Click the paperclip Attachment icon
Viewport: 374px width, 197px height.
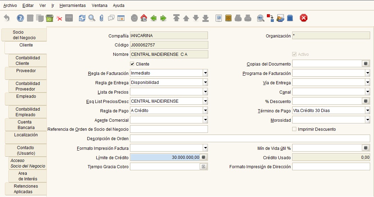pos(101,18)
